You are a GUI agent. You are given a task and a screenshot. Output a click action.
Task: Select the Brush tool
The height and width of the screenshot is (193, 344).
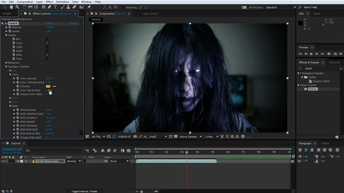click(x=62, y=7)
